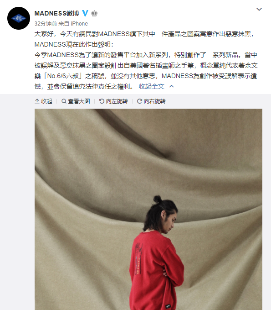This screenshot has width=271, height=310.
Task: Collapse full text via 收起全文
Action: point(152,86)
